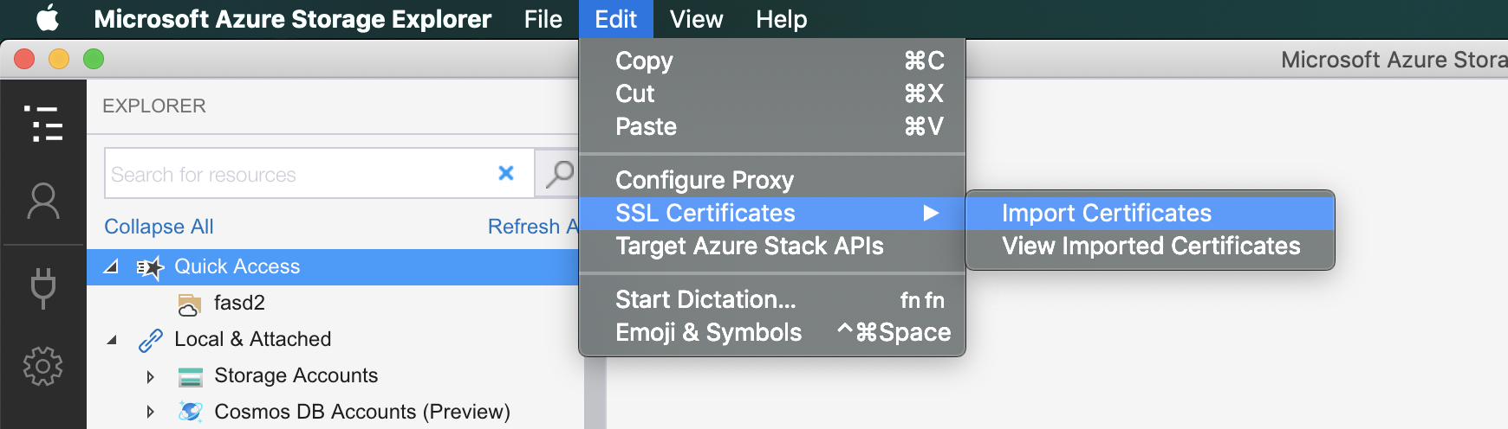This screenshot has height=429, width=1508.
Task: Select the fasd2 tree item
Action: click(239, 304)
